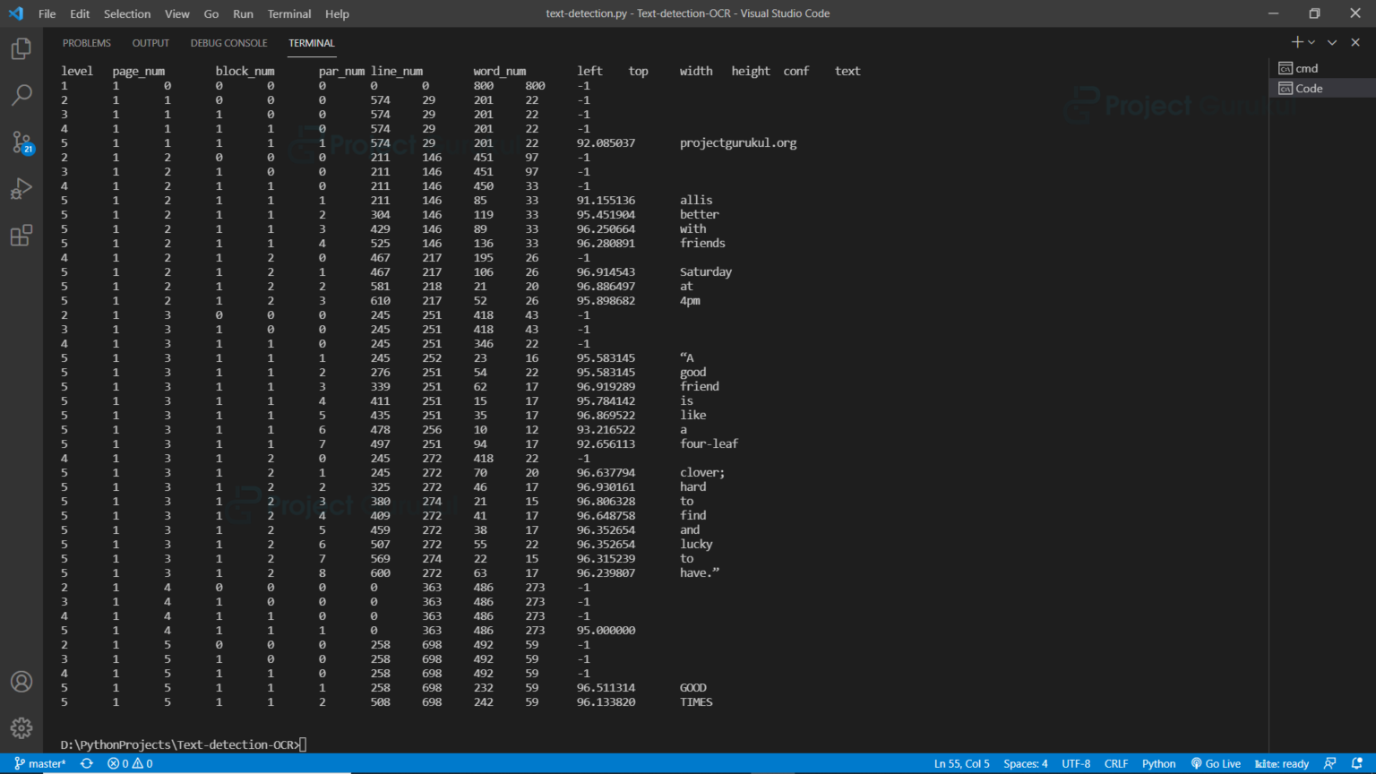Click the new terminal plus icon

(x=1296, y=42)
